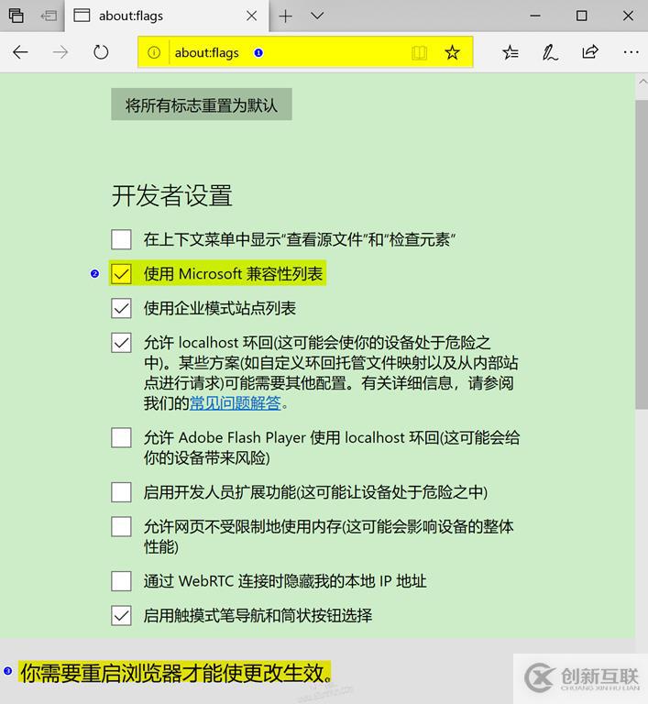Viewport: 648px width, 704px height.
Task: Close the about:flags tab
Action: point(252,16)
